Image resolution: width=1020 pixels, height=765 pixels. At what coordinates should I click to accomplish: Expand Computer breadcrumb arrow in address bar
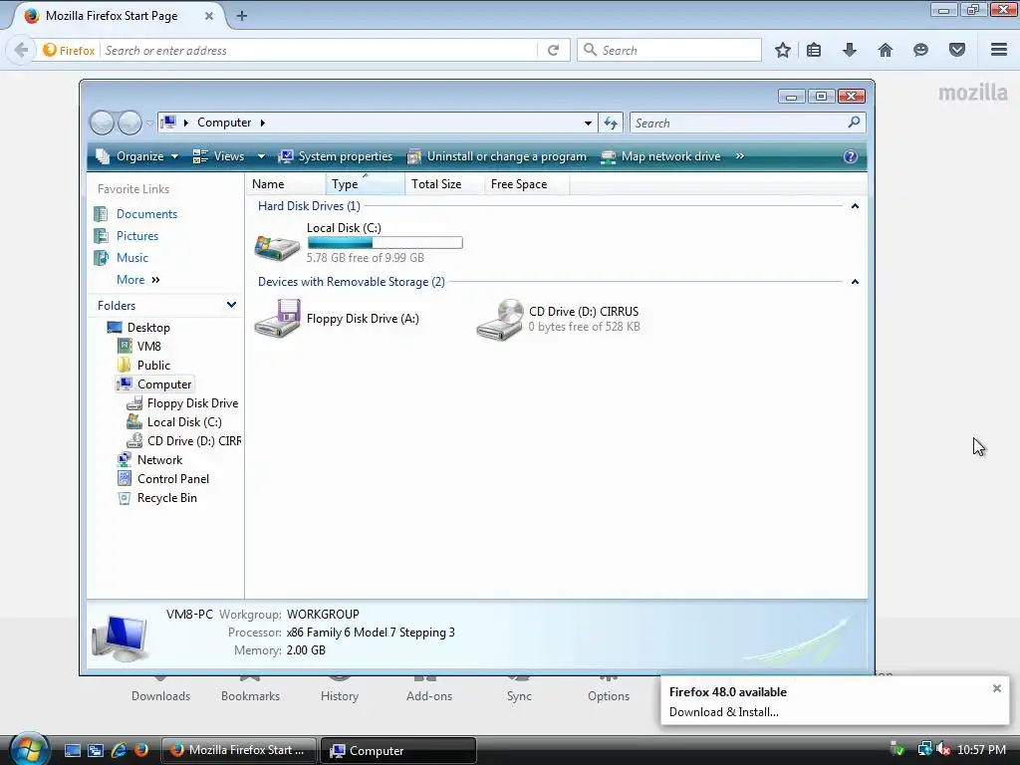(263, 123)
